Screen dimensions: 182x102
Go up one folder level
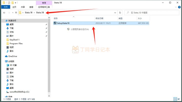pos(16,13)
